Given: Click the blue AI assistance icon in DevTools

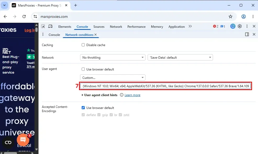Looking at the screenshot, I should [x=233, y=26].
